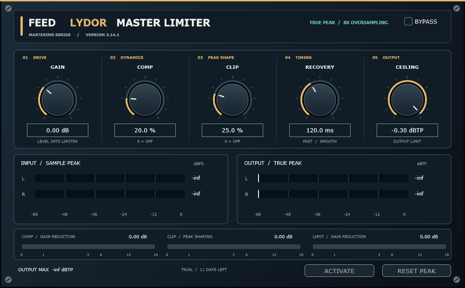This screenshot has height=288, width=465.
Task: Click the 05 OUTPUT section label
Action: tap(386, 58)
